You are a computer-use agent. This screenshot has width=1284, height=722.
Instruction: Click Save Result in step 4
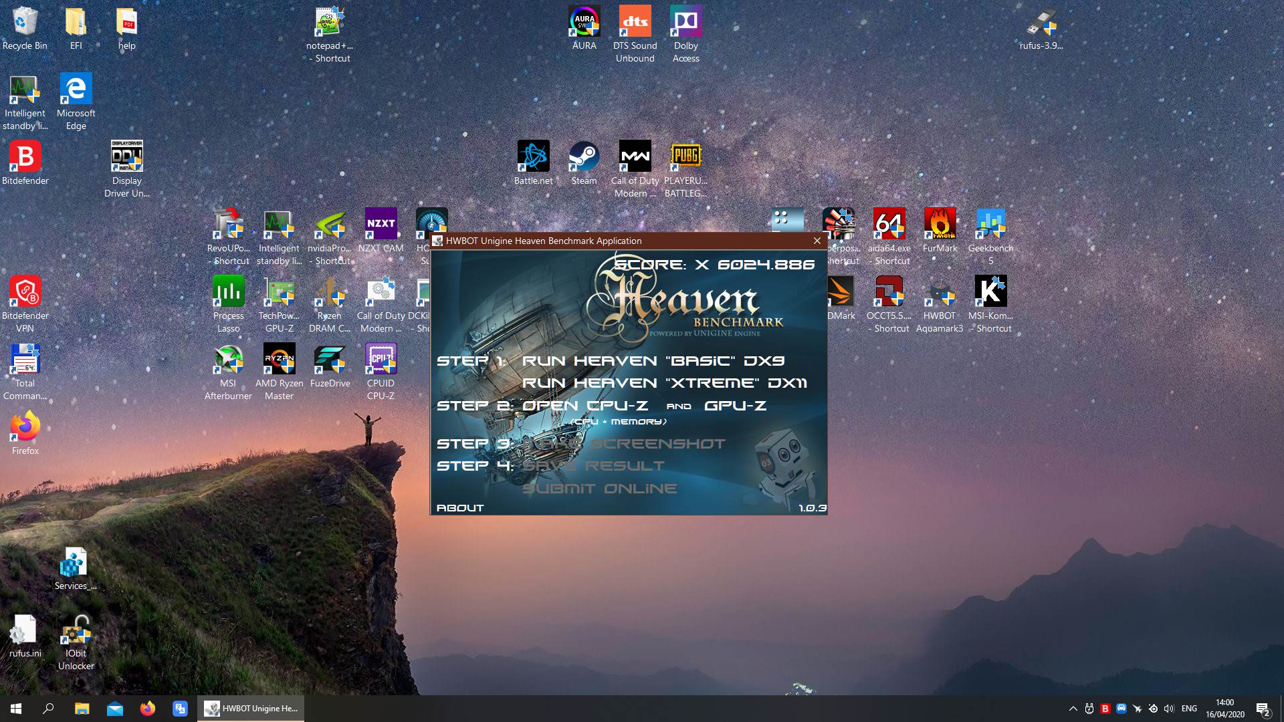tap(593, 466)
